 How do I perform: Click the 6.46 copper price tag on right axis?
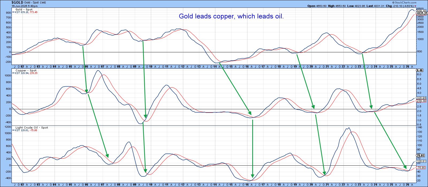point(420,70)
